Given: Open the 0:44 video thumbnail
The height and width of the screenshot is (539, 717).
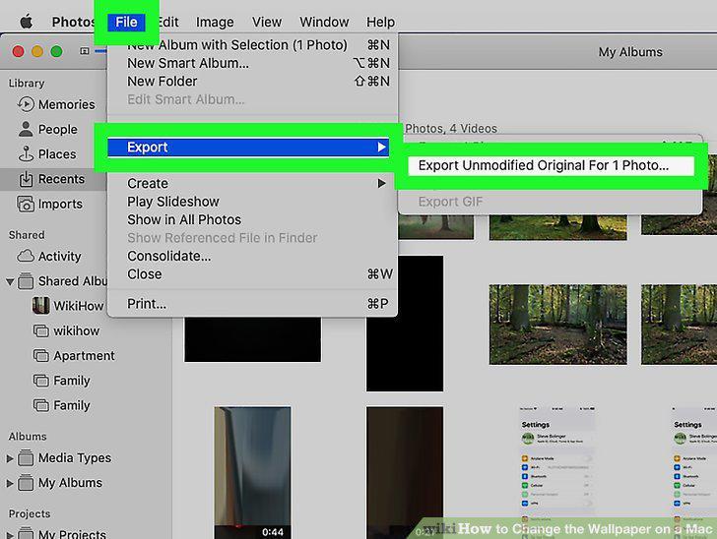Looking at the screenshot, I should [252, 472].
